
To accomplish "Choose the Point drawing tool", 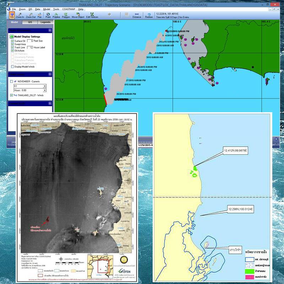I will click(48, 15).
